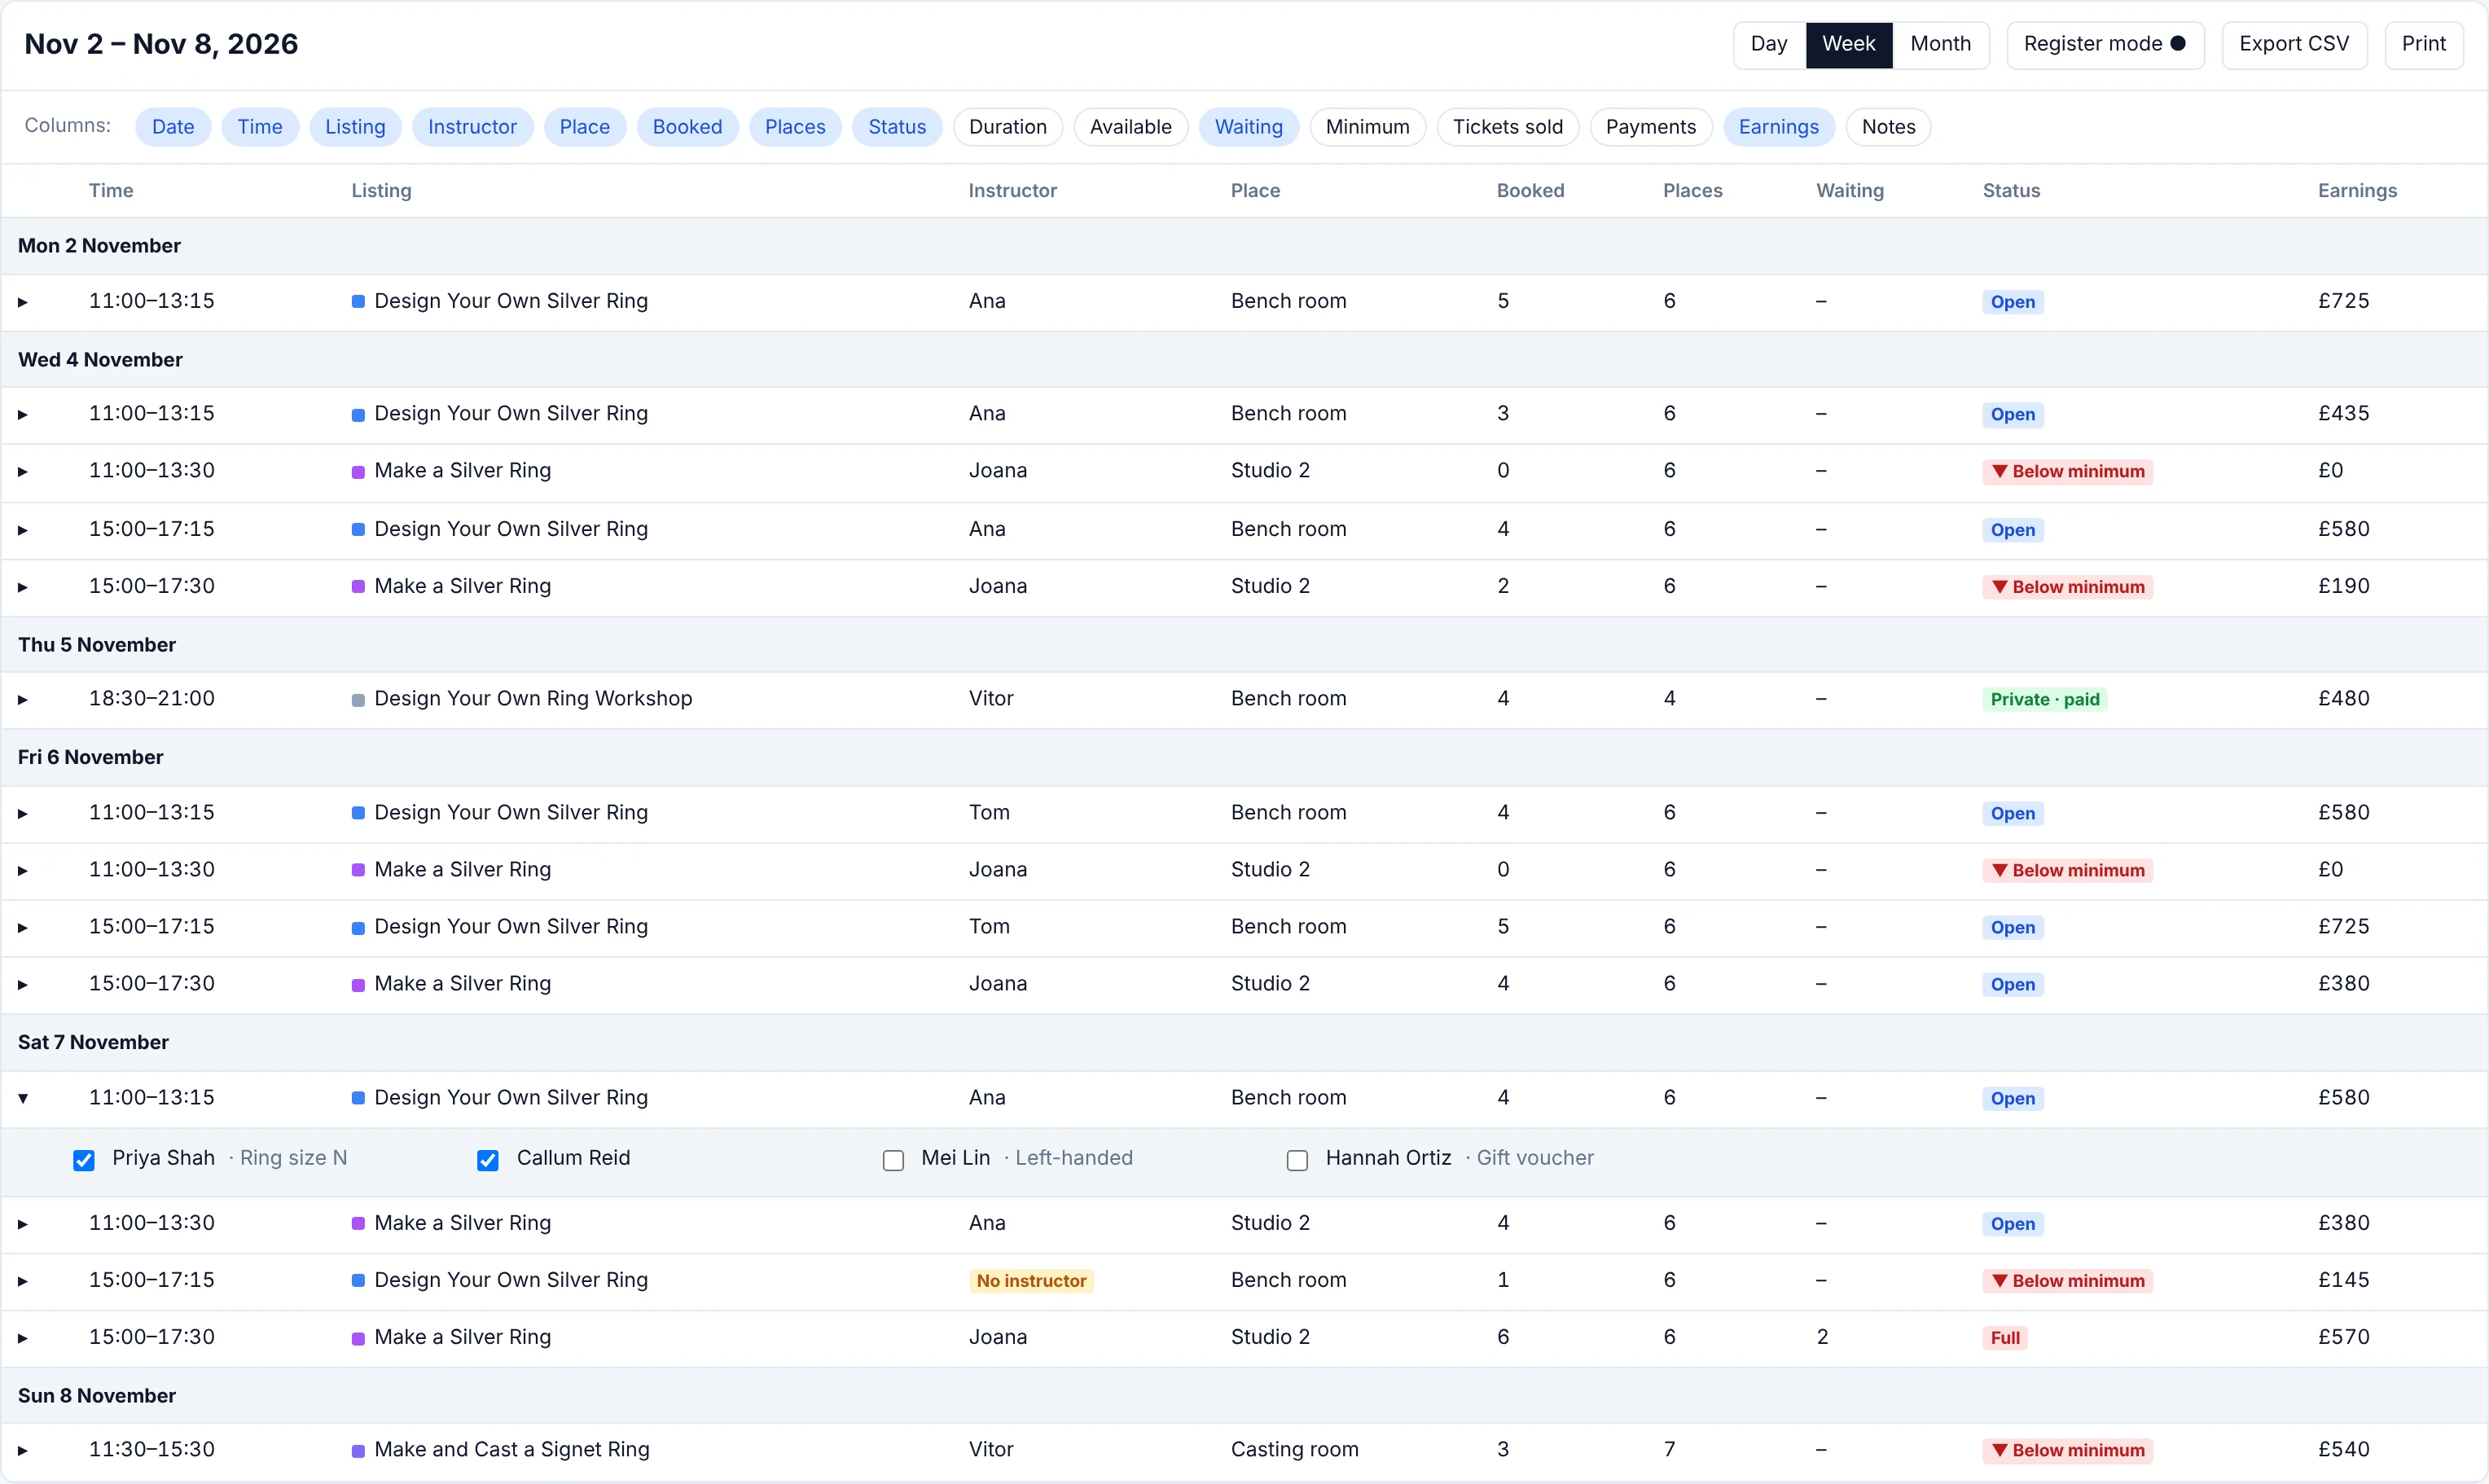
Task: Click the Instructor column header
Action: [x=1012, y=190]
